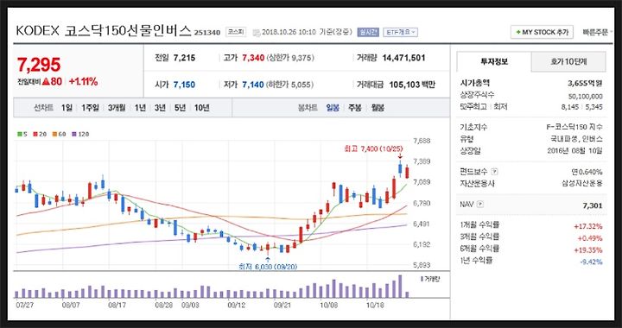Screen dimensions: 622x328
Task: Open the ETF개요 dropdown
Action: pyautogui.click(x=400, y=32)
